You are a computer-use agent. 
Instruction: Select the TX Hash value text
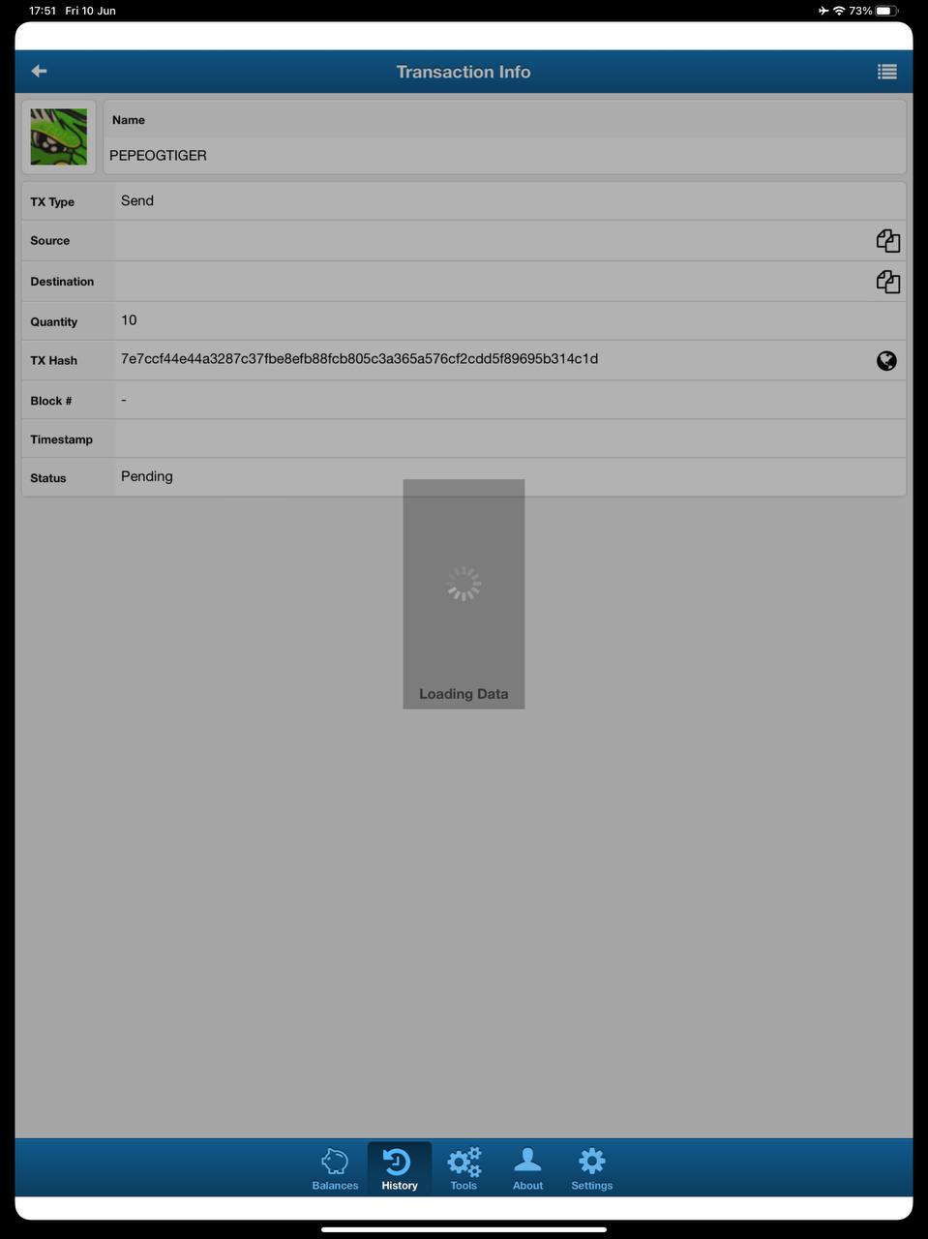pos(359,359)
